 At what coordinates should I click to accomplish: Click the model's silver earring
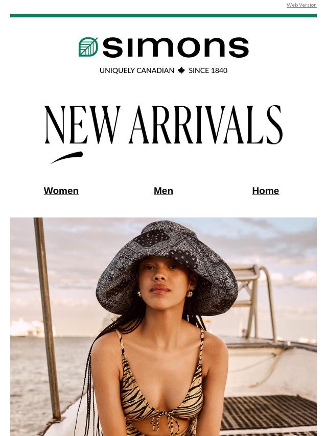click(190, 294)
